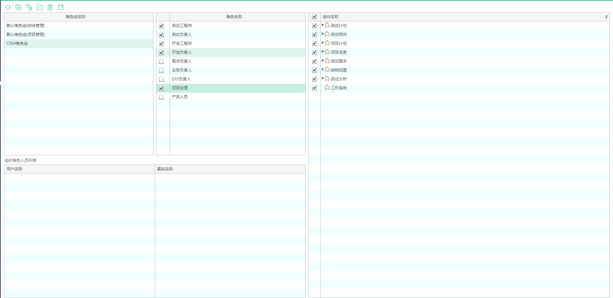Viewport: 613px width, 298px height.
Task: Click the add child item icon
Action: pyautogui.click(x=29, y=7)
